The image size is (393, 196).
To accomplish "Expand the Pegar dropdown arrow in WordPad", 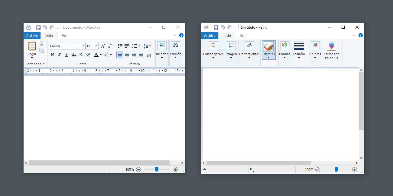I will 32,58.
